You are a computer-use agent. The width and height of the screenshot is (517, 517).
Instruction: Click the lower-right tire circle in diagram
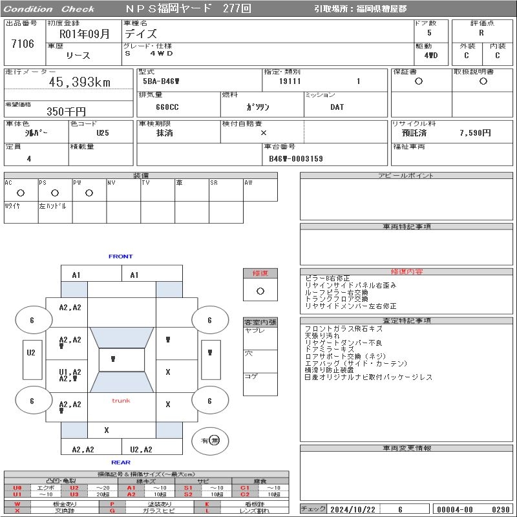[x=209, y=401]
